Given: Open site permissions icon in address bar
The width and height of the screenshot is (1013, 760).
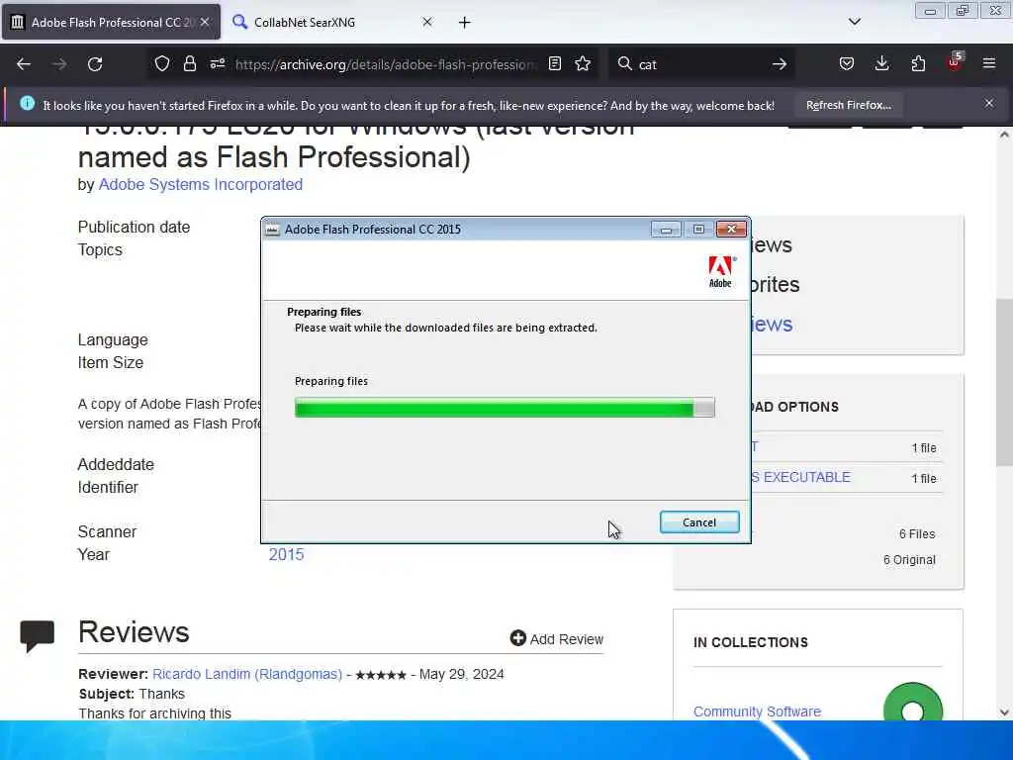Looking at the screenshot, I should 217,63.
